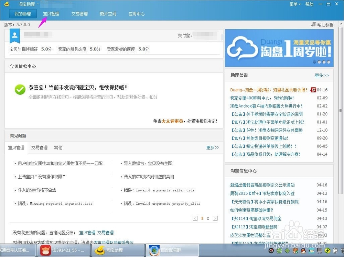Screen dimensions: 344x257
Task: Switch to the 交易管理 tab under 常见问题
Action: 39,147
